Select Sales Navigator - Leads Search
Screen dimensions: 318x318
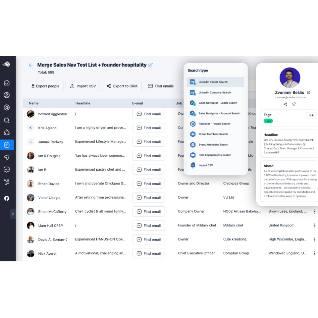coord(215,103)
